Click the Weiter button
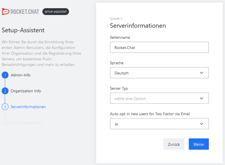The height and width of the screenshot is (165, 225). click(x=199, y=144)
